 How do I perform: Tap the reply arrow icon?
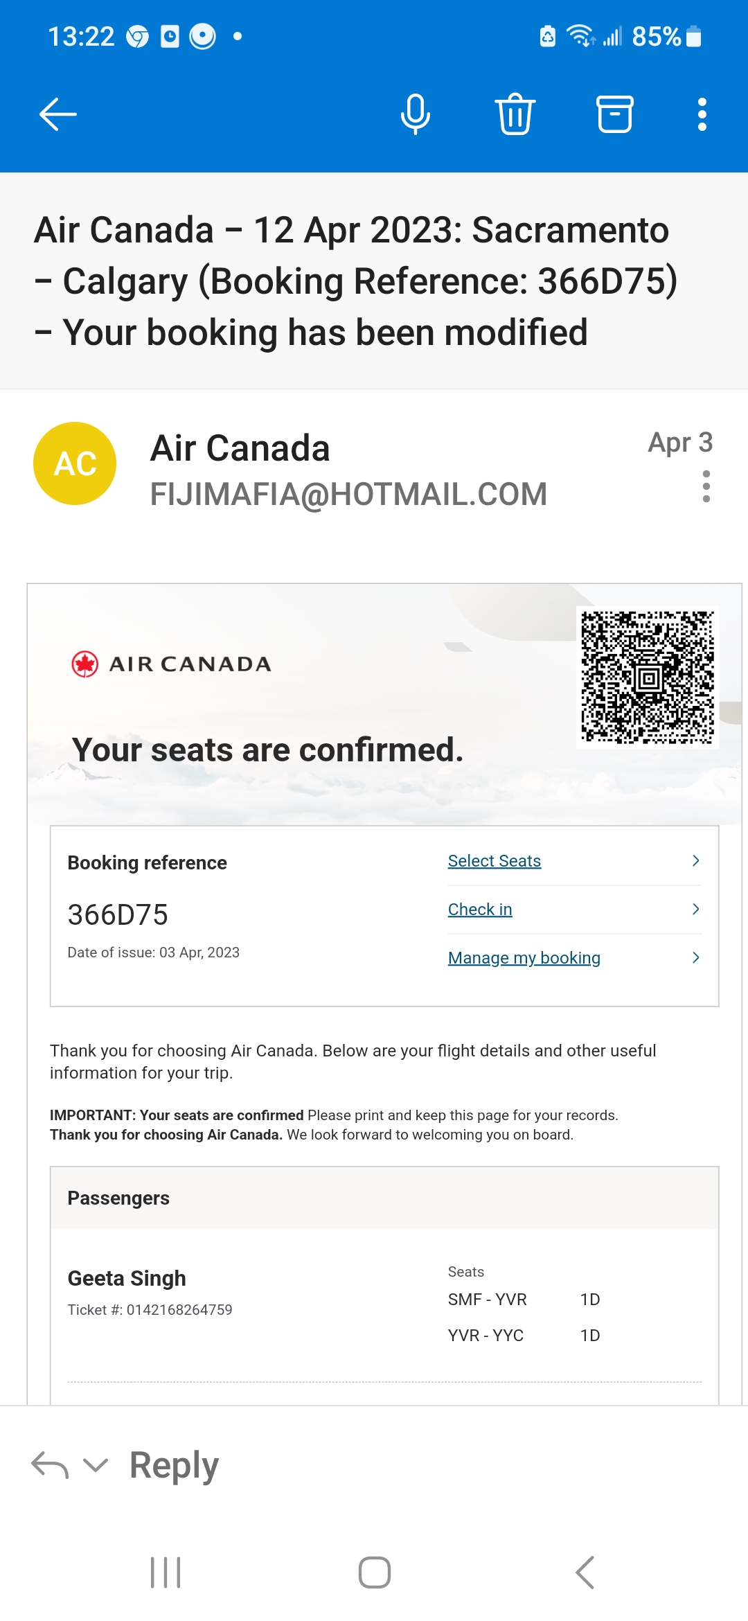[50, 1464]
